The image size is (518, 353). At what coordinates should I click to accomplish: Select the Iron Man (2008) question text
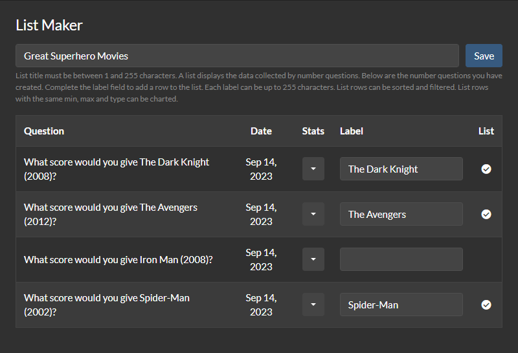click(118, 259)
